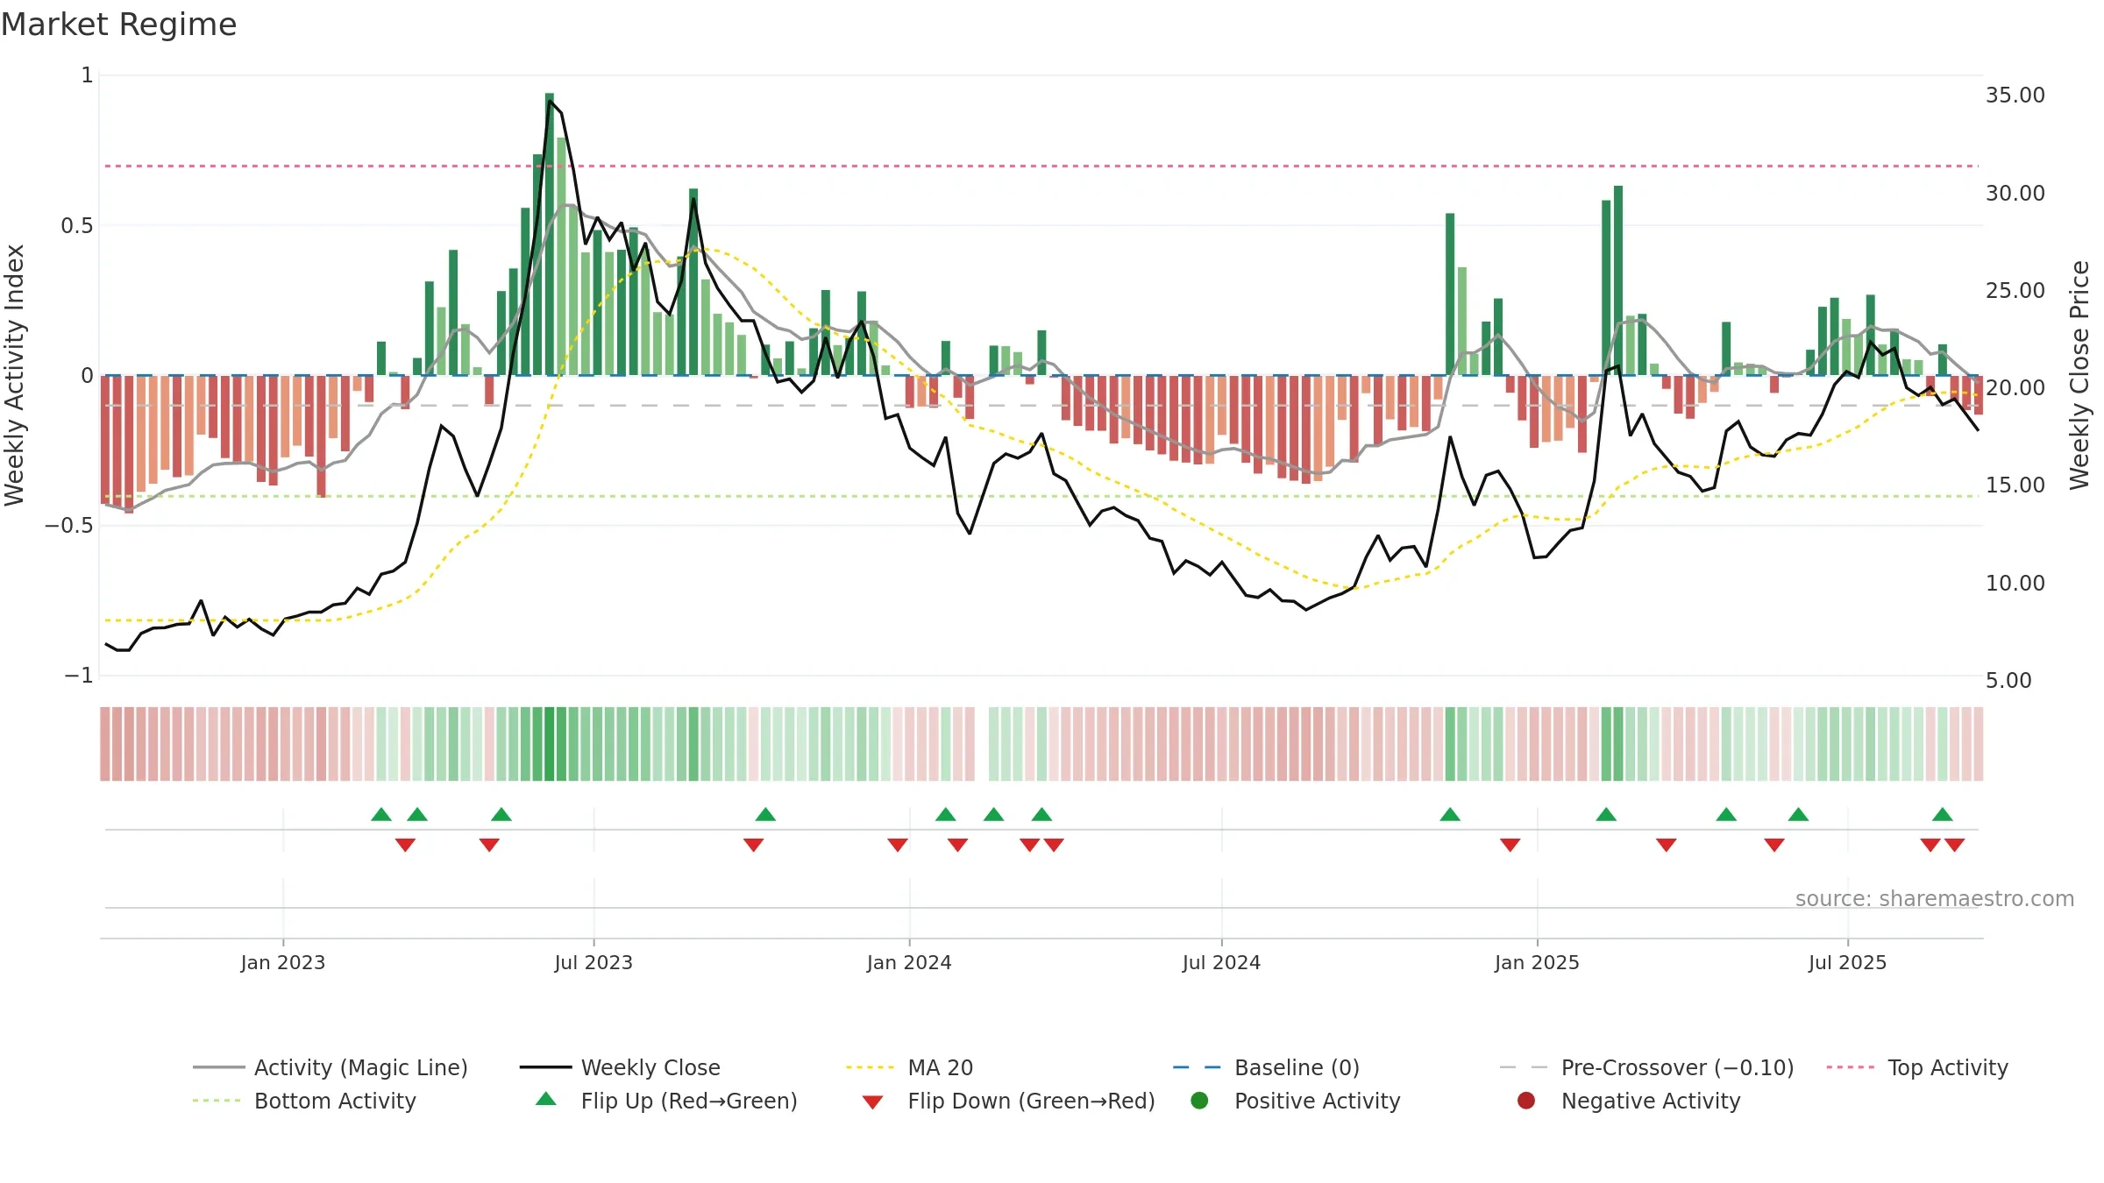Click the 35.00 price axis tick
The height and width of the screenshot is (1183, 2104).
tap(2015, 95)
